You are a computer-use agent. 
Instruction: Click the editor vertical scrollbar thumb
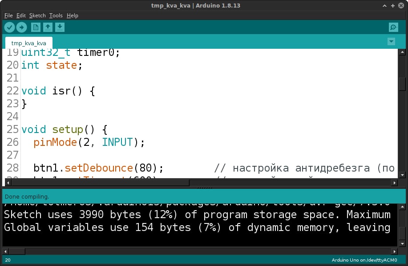tap(402, 84)
